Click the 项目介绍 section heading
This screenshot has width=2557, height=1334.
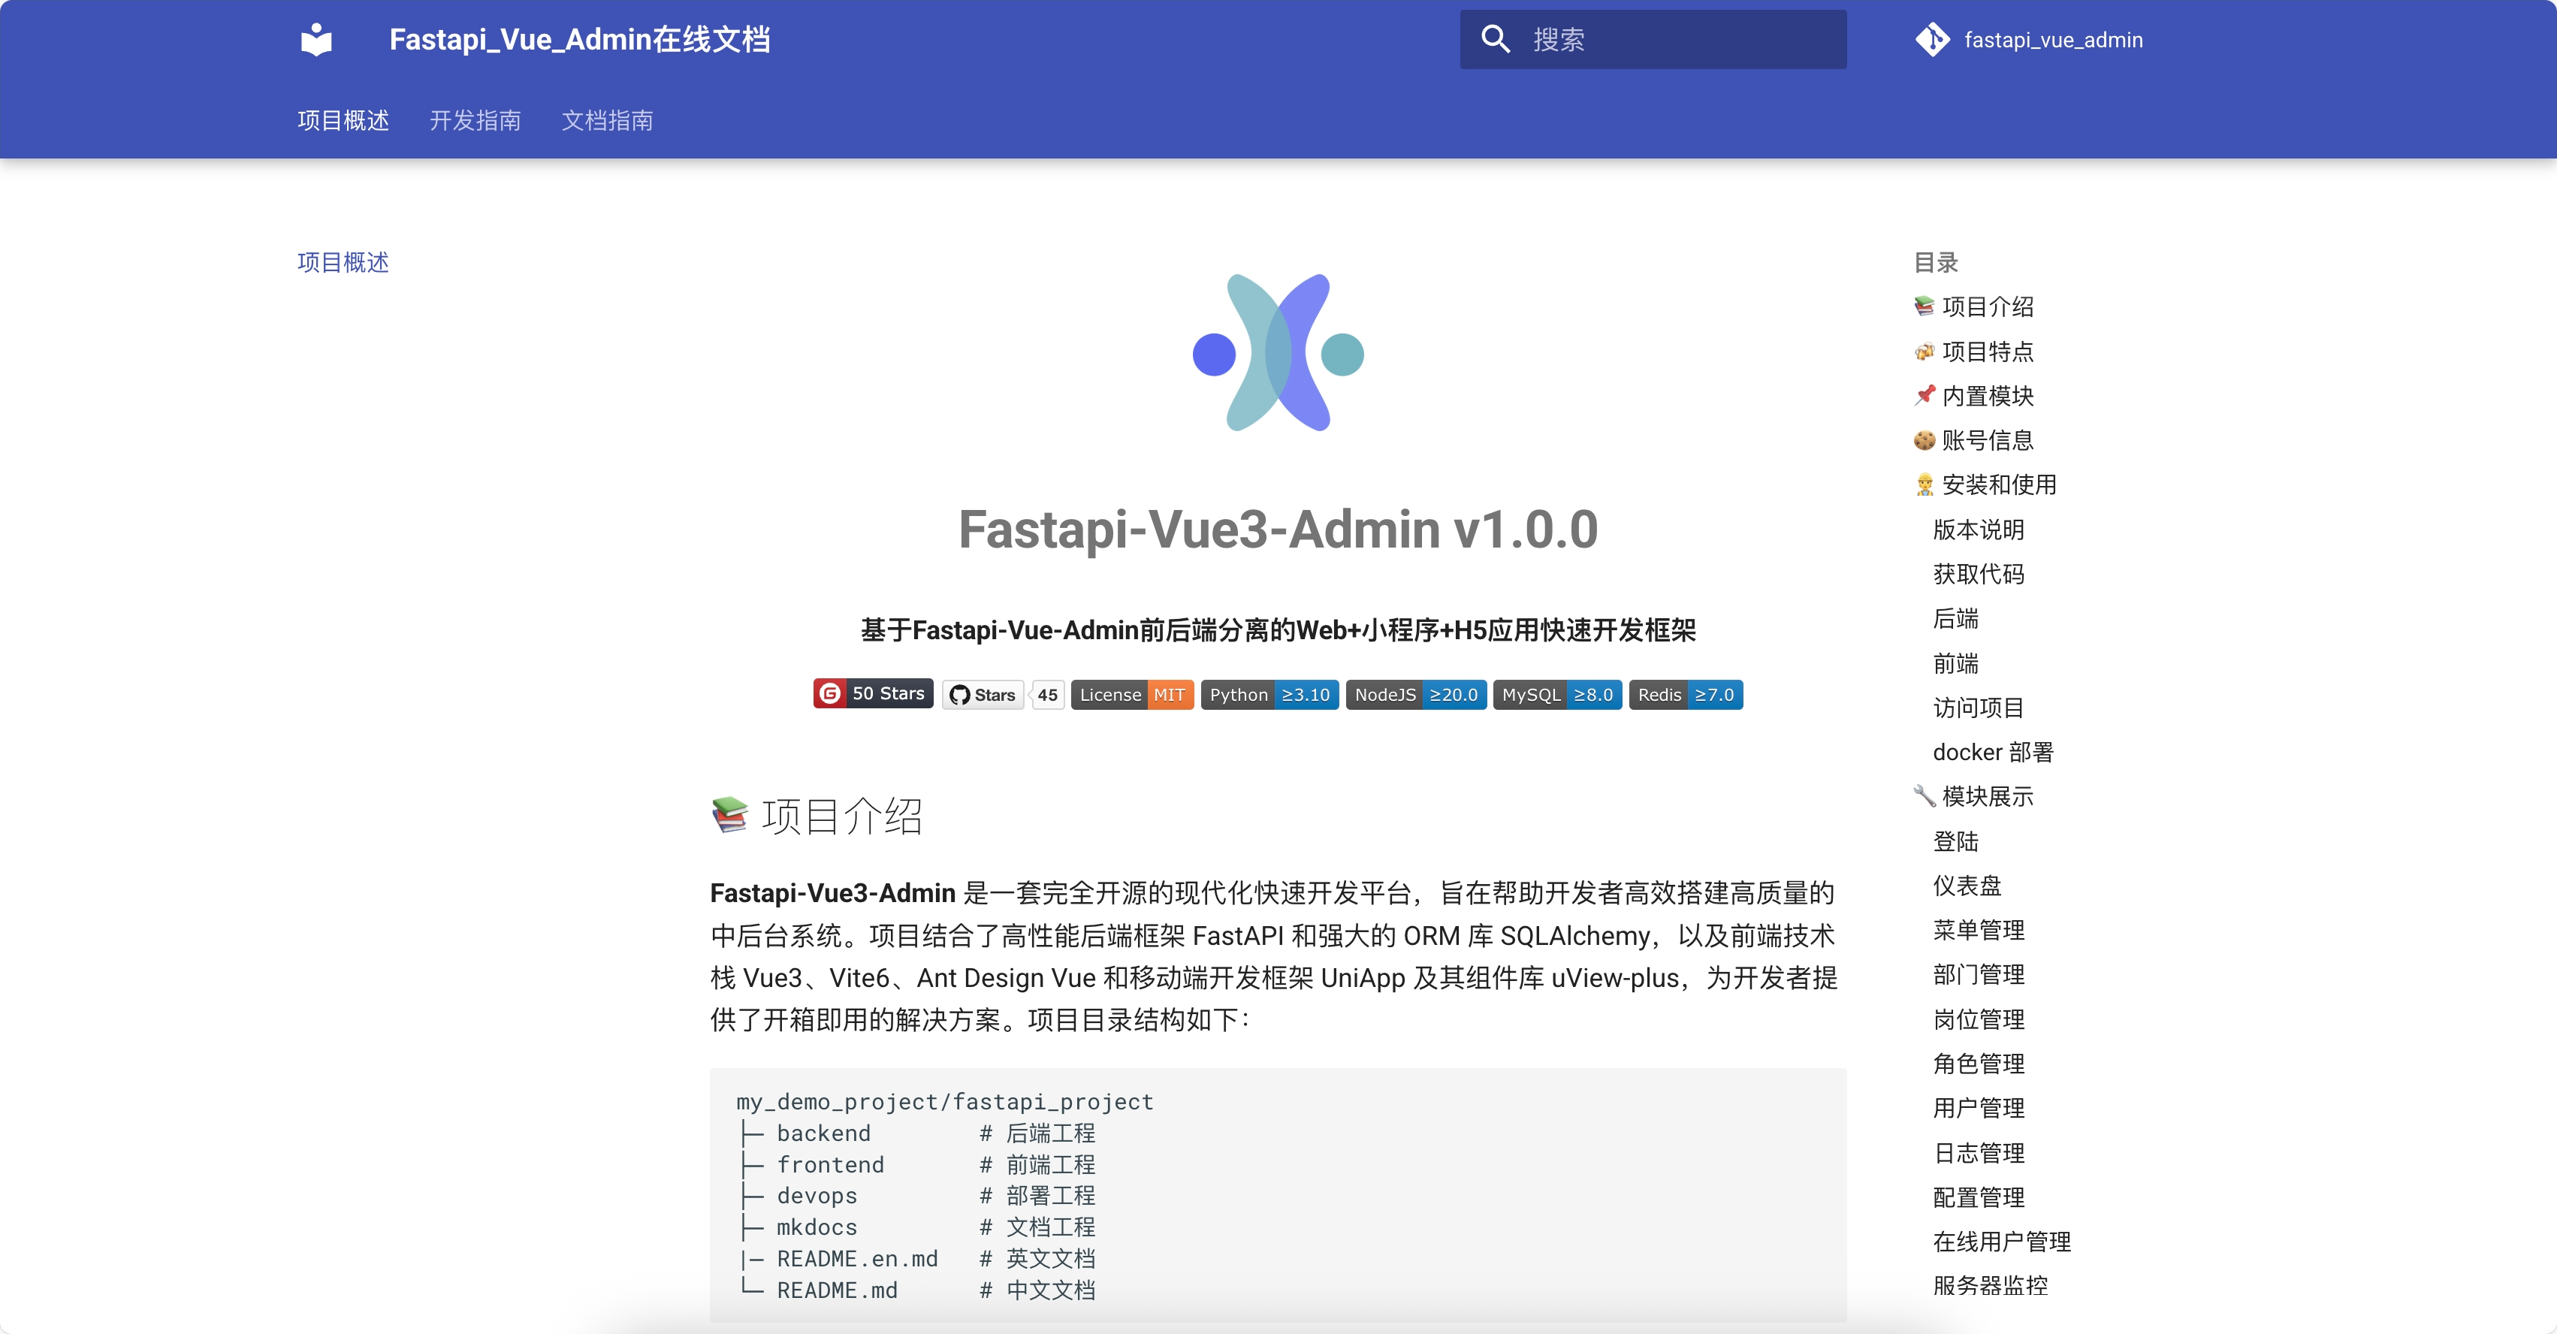(x=817, y=816)
